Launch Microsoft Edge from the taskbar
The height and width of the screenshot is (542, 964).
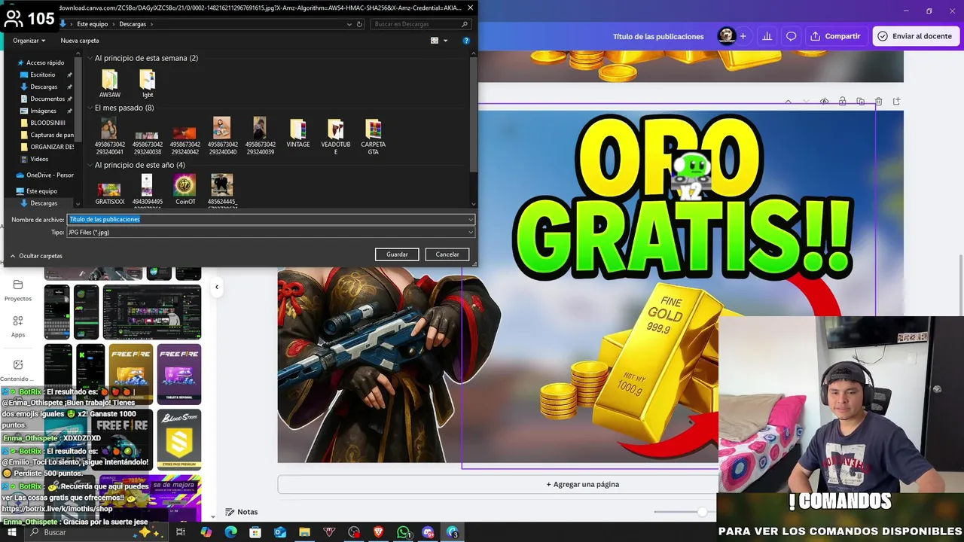pyautogui.click(x=230, y=532)
